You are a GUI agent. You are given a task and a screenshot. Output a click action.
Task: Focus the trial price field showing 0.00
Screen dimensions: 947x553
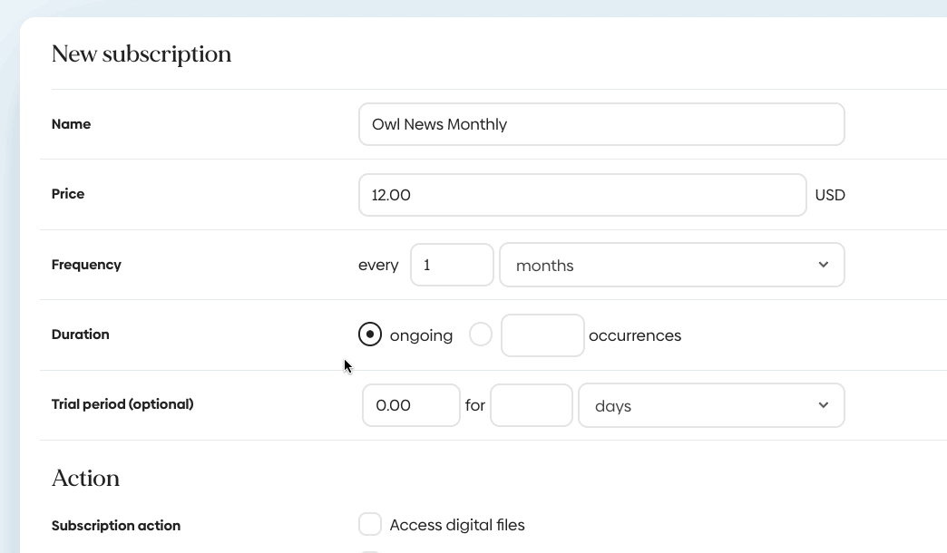pos(411,405)
